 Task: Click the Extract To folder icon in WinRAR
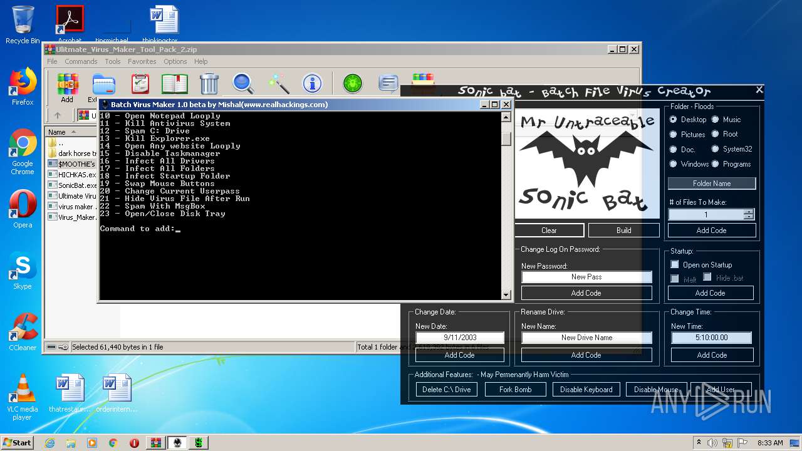tap(103, 84)
